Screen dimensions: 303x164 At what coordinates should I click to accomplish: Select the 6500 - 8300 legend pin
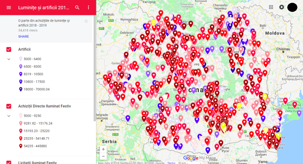[21, 66]
